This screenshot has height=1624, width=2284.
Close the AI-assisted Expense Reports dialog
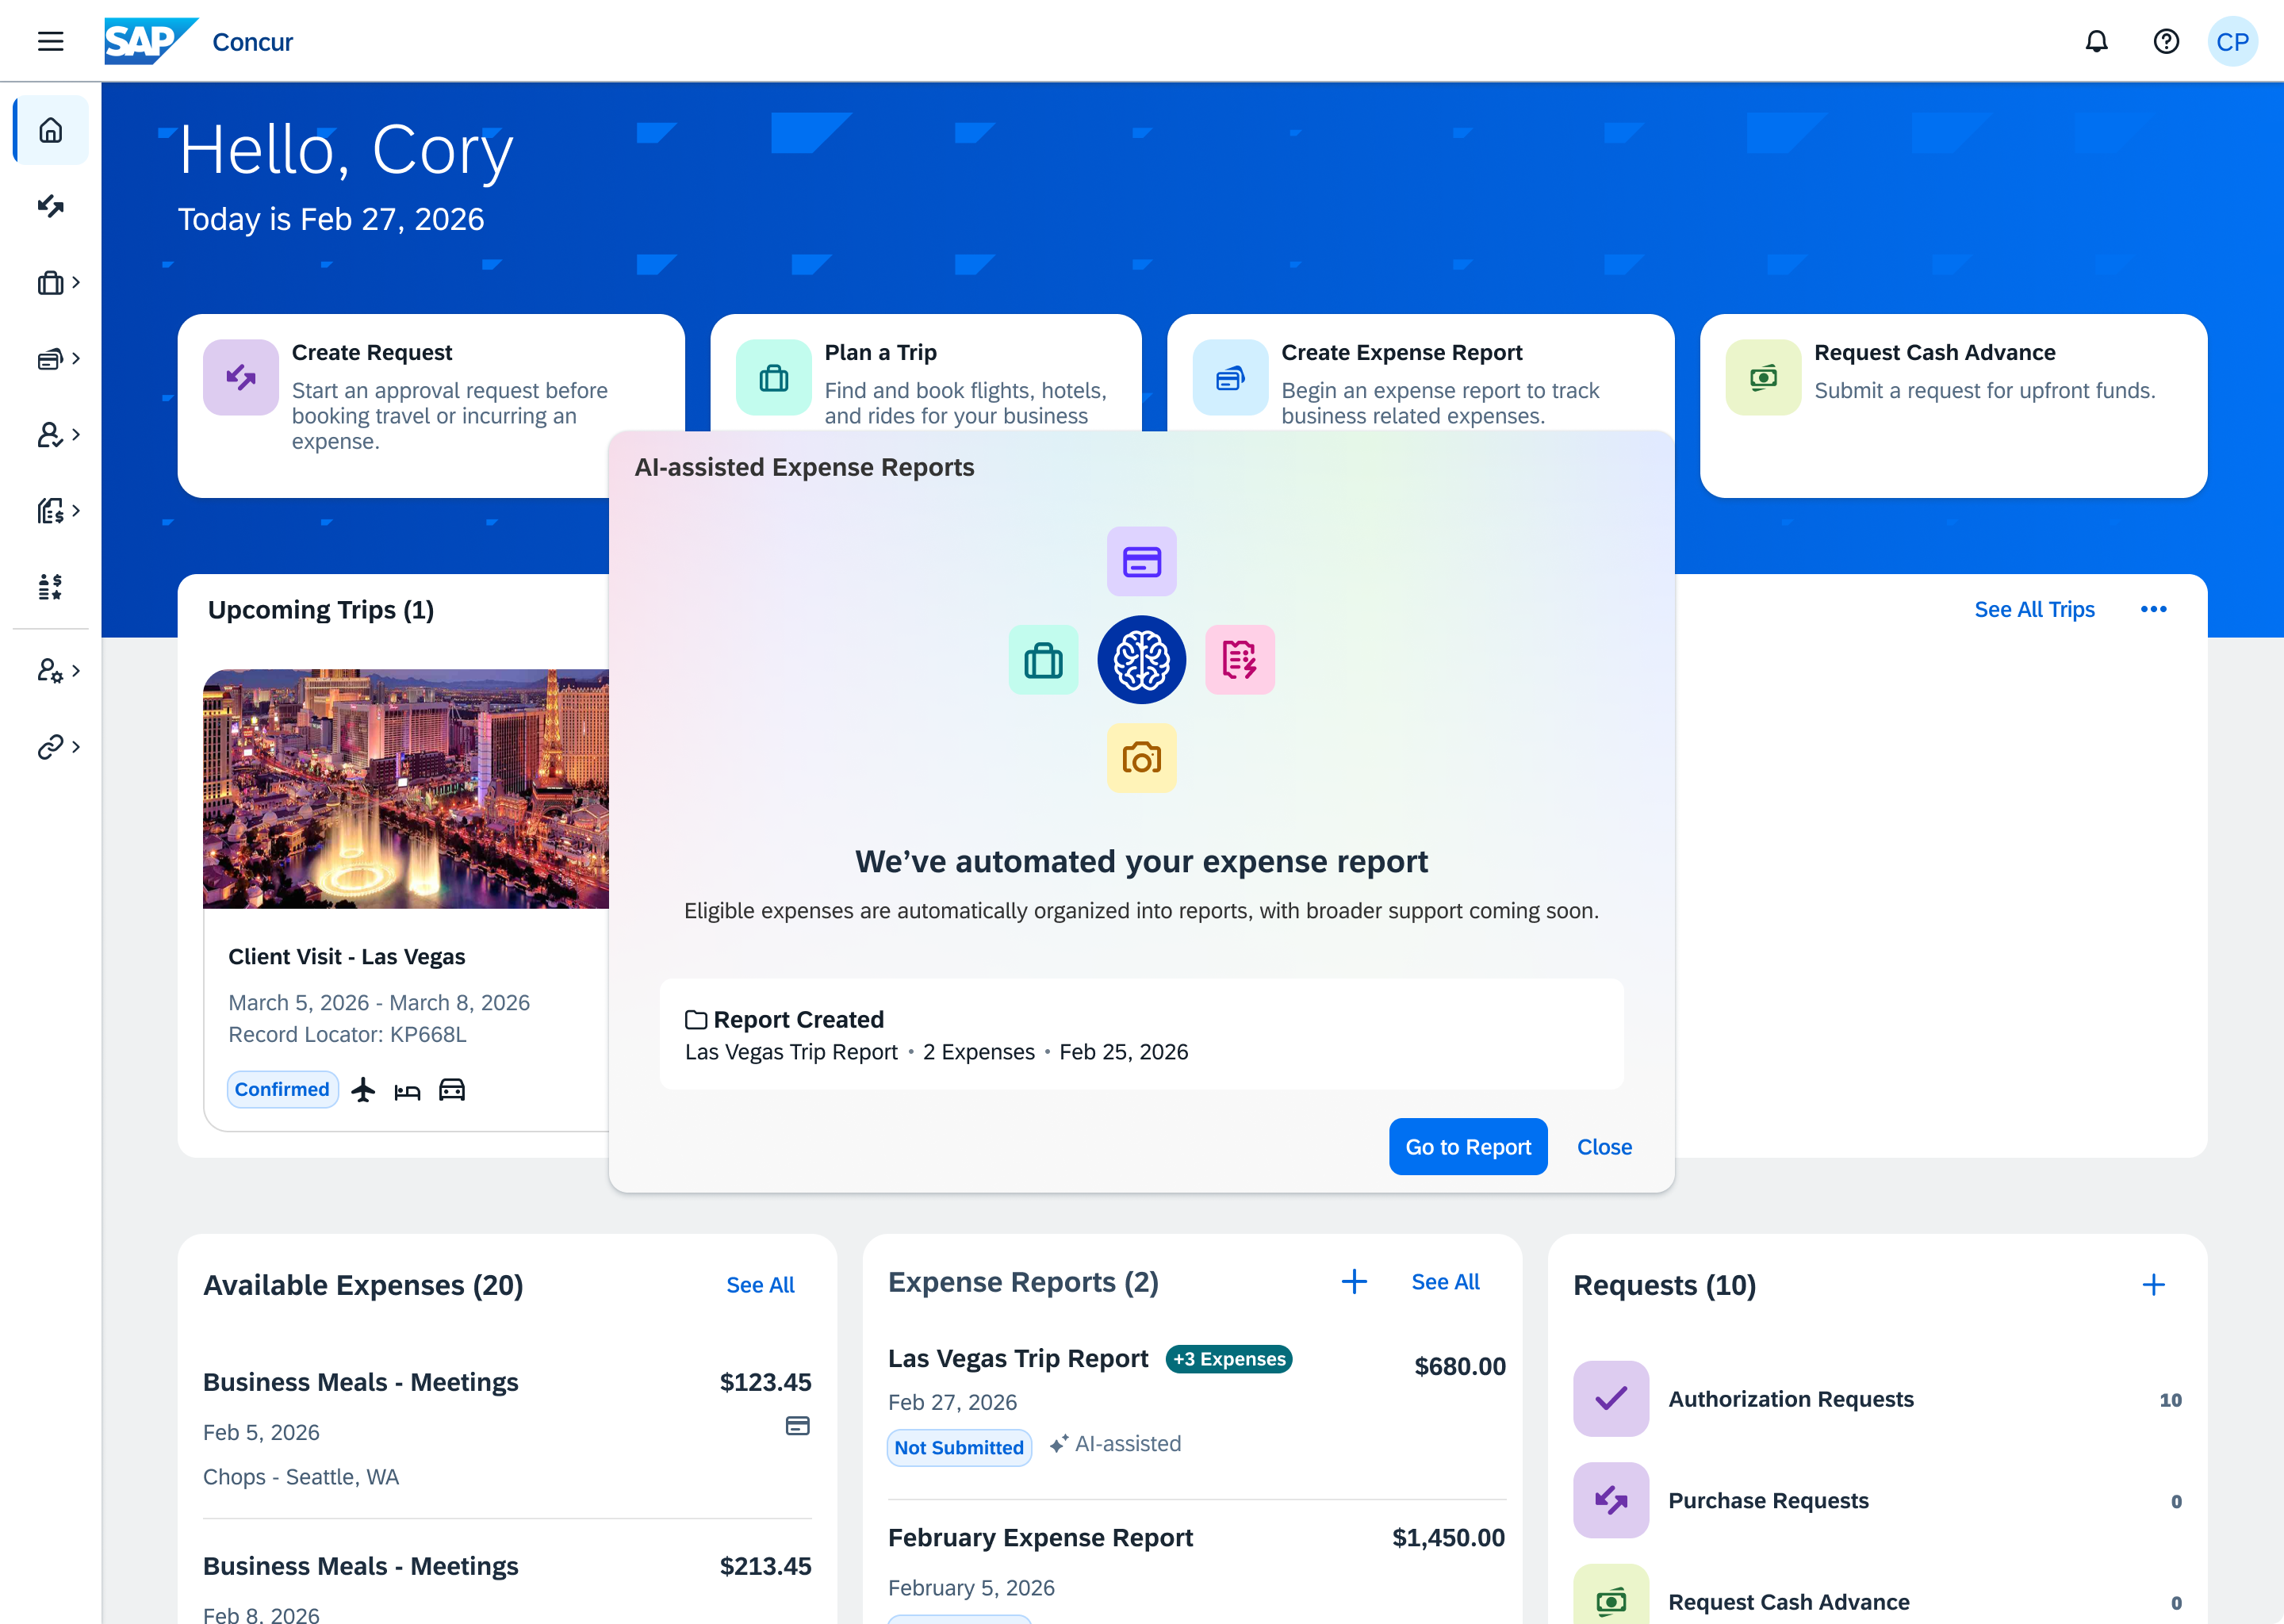(1604, 1147)
